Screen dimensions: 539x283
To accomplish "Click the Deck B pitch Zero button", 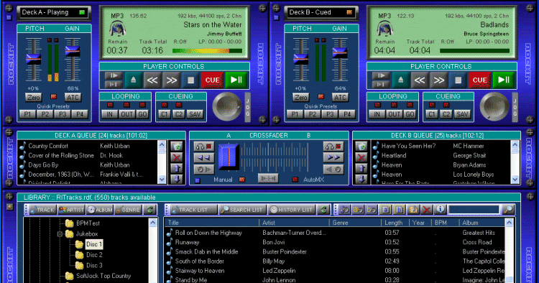I will 301,98.
